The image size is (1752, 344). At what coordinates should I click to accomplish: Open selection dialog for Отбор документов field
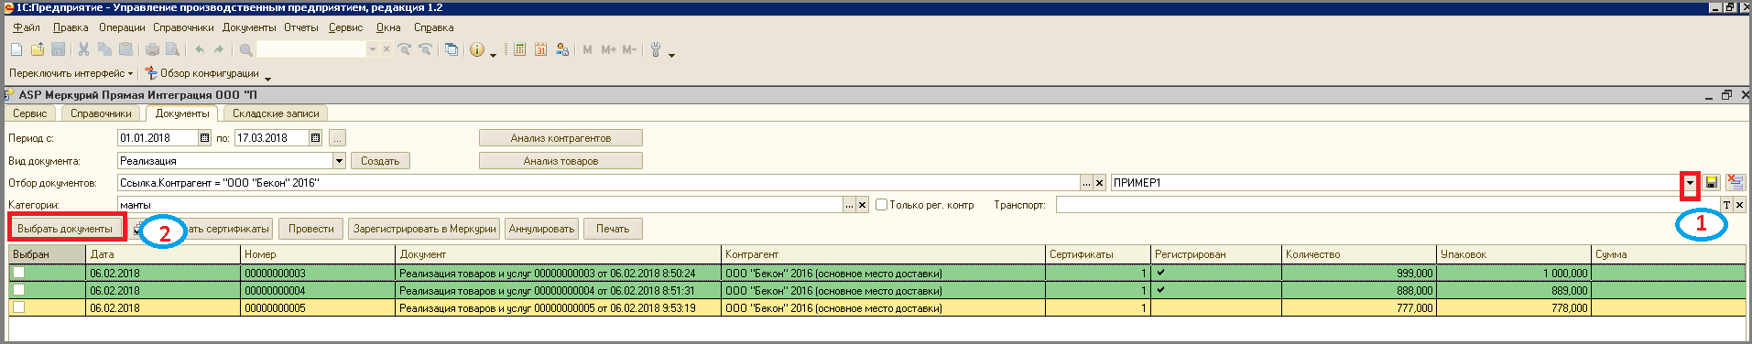[1087, 183]
